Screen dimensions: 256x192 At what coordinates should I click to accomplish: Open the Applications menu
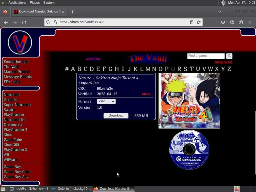(17, 2)
